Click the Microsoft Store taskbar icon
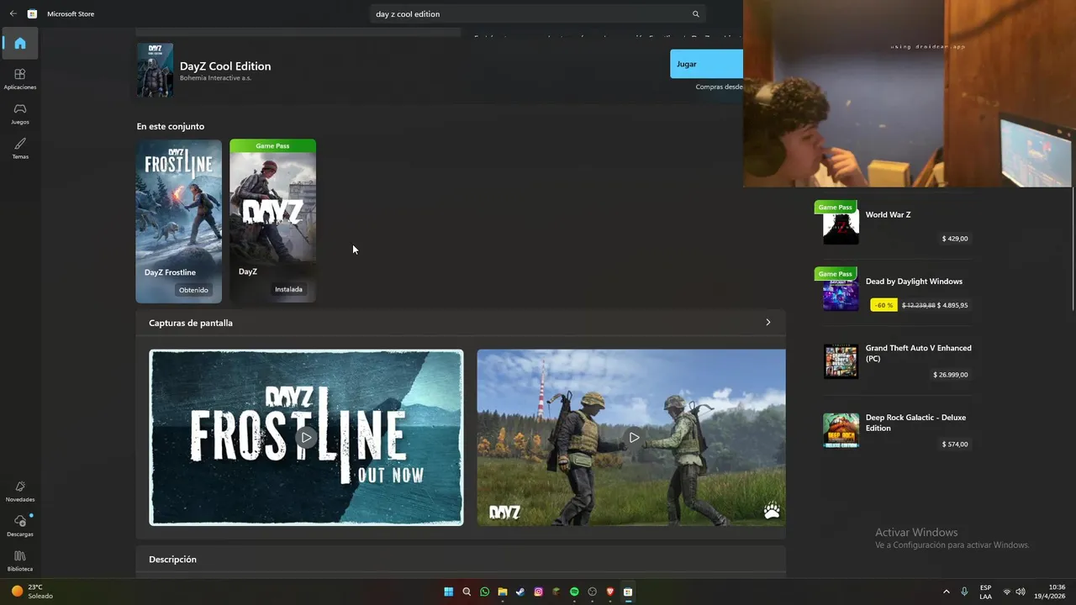 point(628,592)
